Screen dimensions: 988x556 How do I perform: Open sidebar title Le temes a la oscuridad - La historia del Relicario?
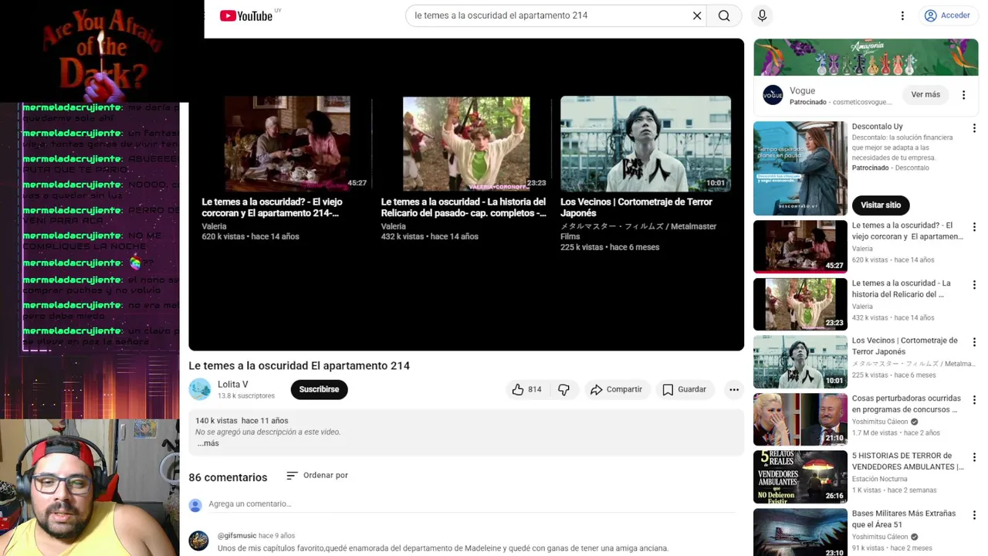coord(901,289)
